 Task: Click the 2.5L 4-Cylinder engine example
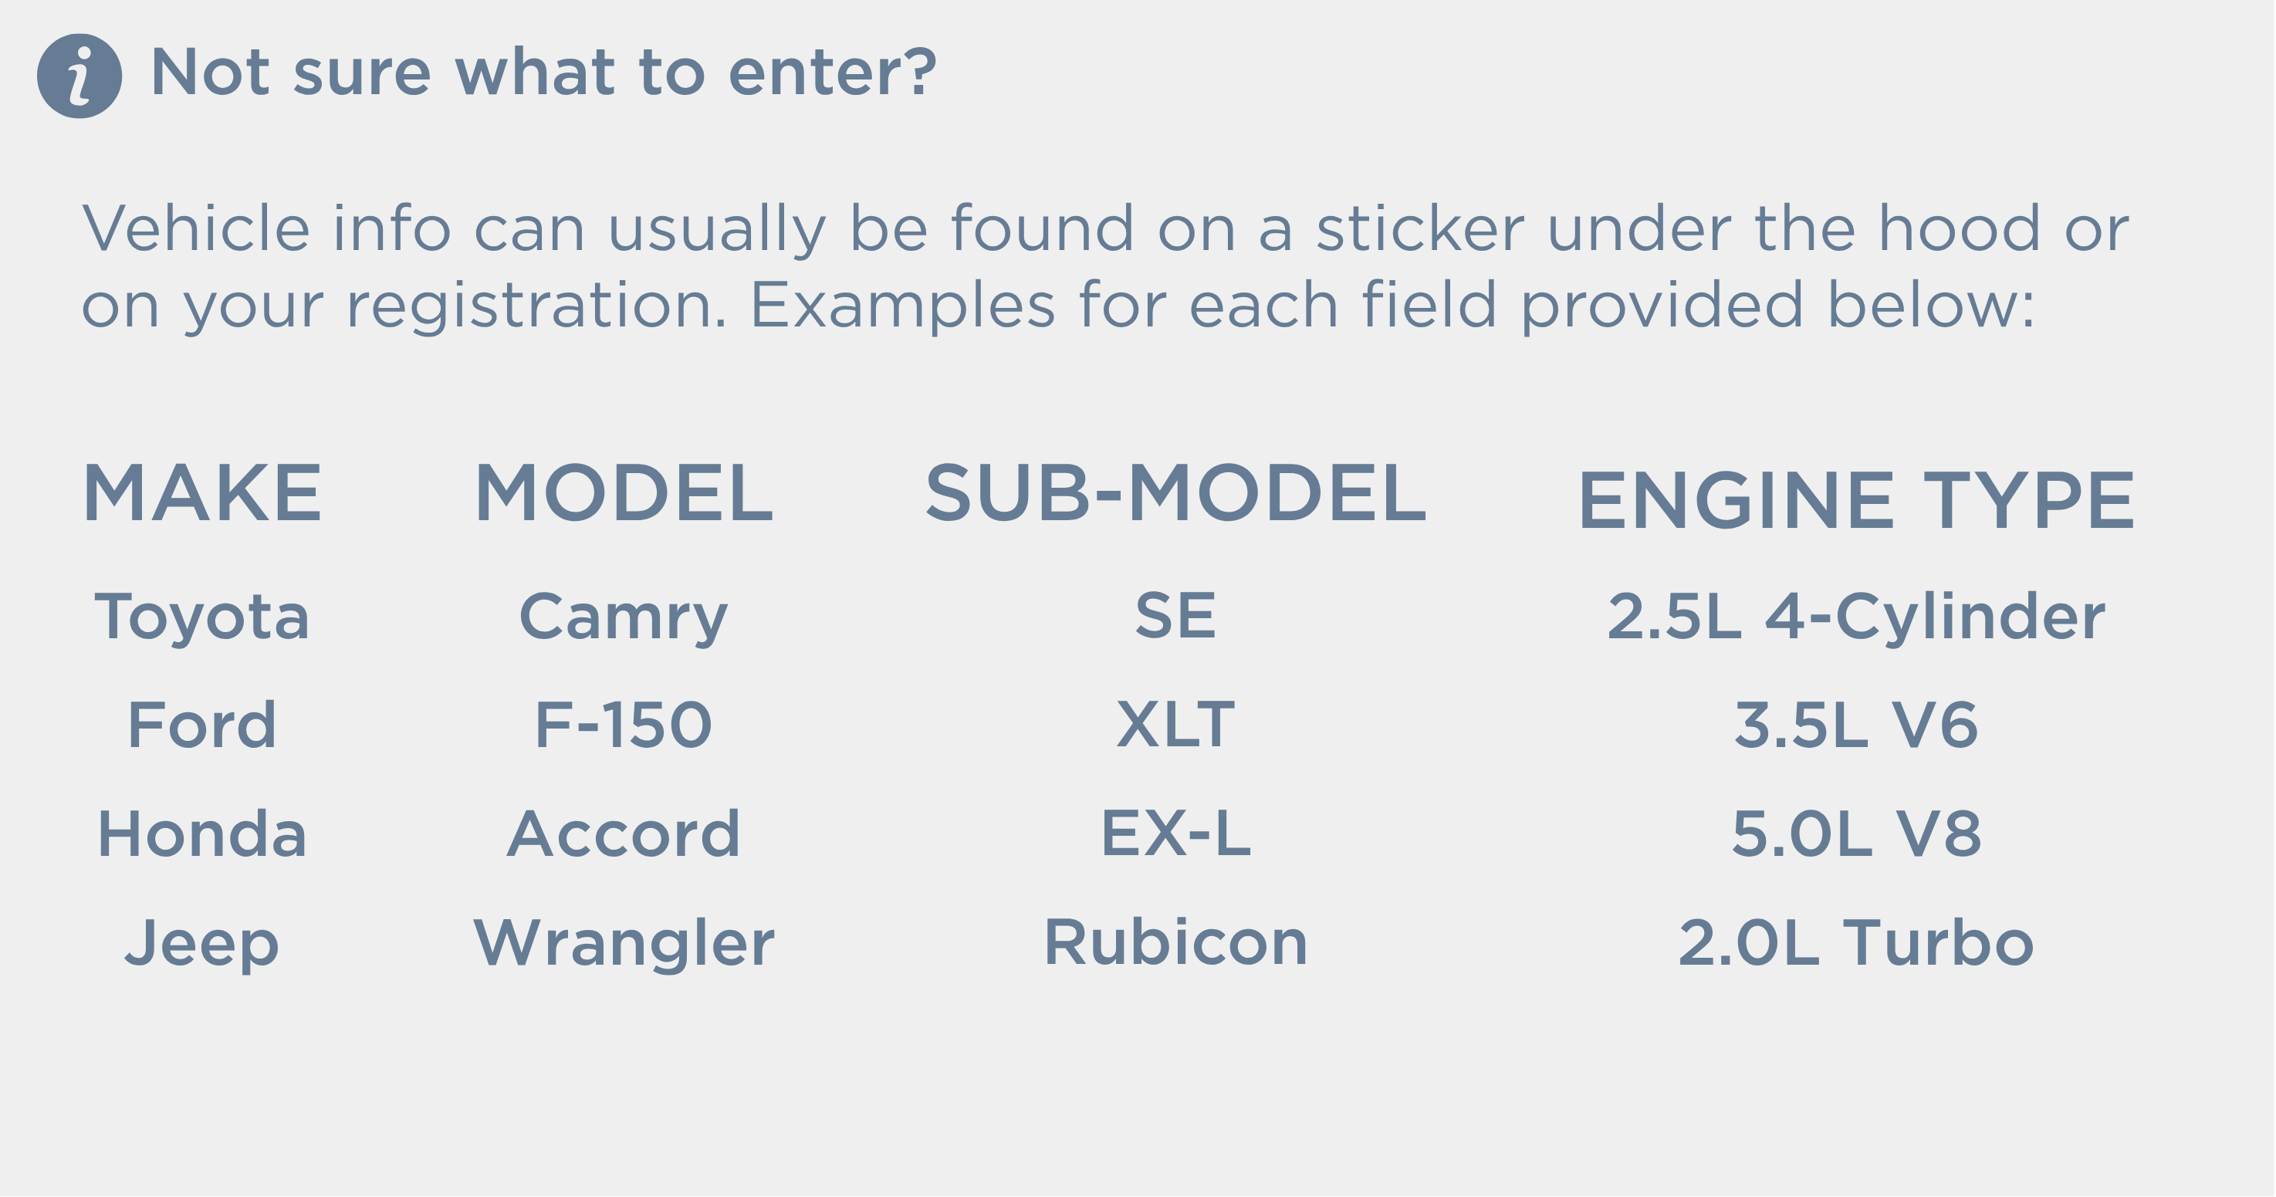click(1856, 617)
